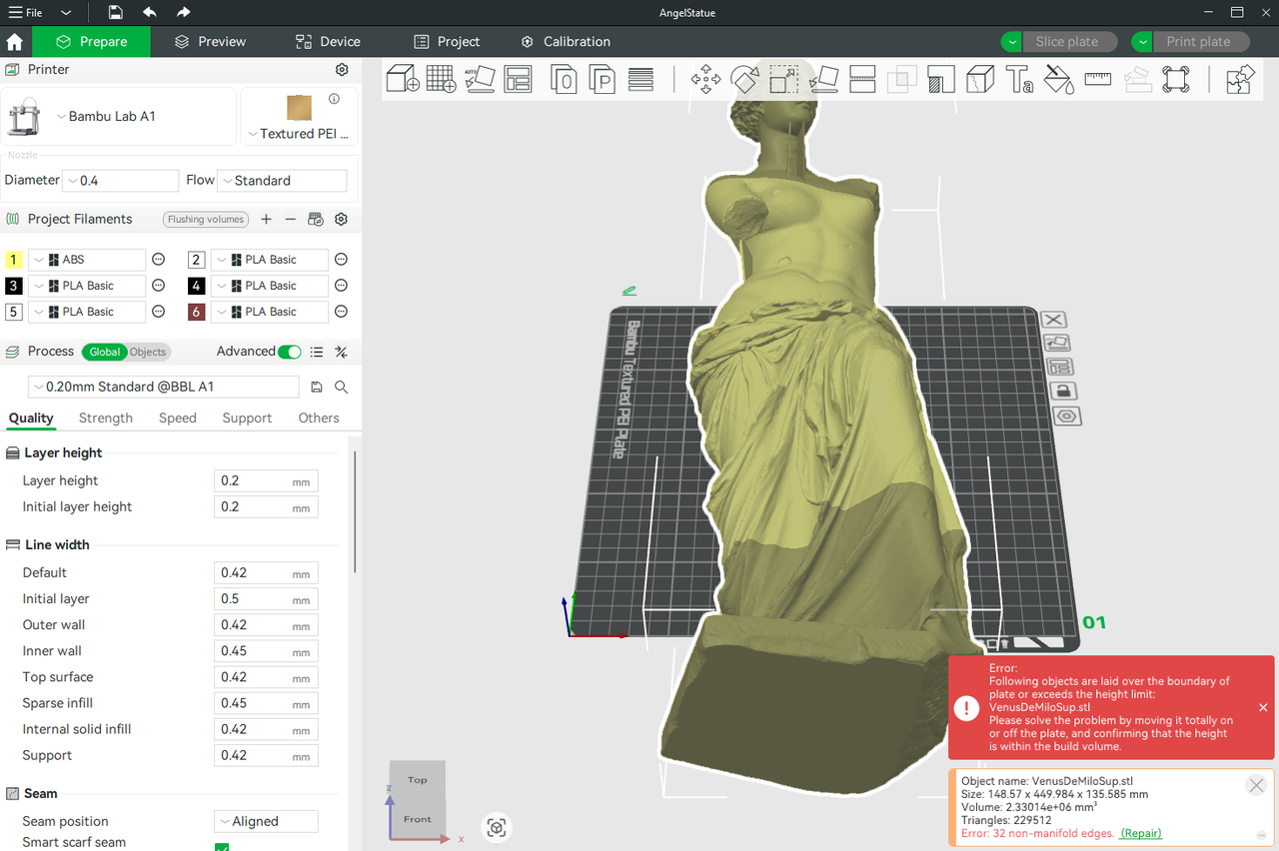The width and height of the screenshot is (1279, 851).
Task: Open the Seam position Aligned dropdown
Action: 267,821
